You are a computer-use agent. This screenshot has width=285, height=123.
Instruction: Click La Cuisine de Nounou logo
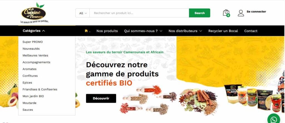[x=34, y=13]
